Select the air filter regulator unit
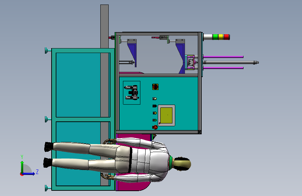Image resolution: width=302 pixels, height=196 pixels. coord(132,93)
